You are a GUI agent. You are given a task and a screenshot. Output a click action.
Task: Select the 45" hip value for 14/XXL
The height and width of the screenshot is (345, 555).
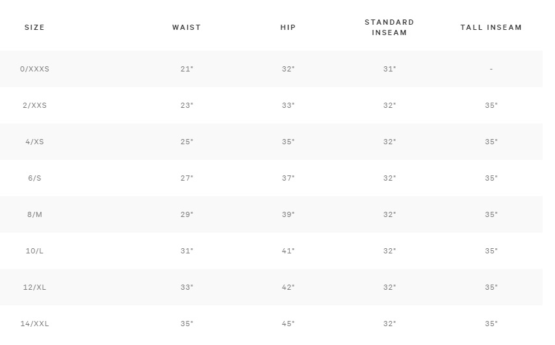click(x=288, y=324)
